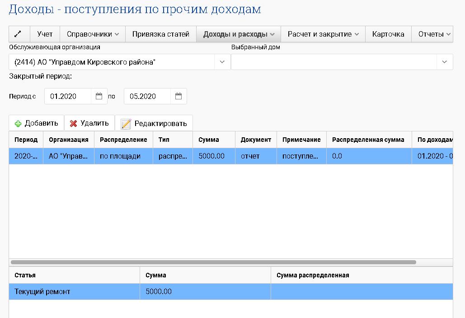The image size is (465, 318).
Task: Click the Редактировать pencil button
Action: click(154, 124)
